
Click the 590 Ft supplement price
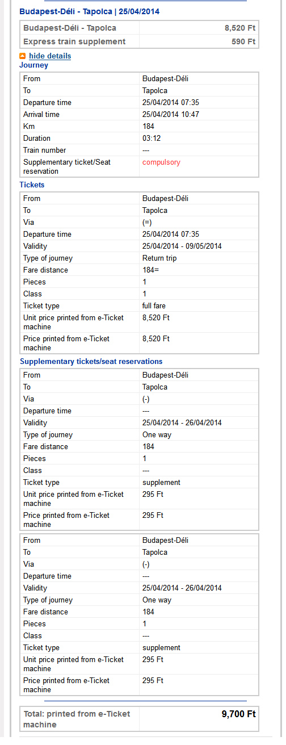click(x=244, y=41)
